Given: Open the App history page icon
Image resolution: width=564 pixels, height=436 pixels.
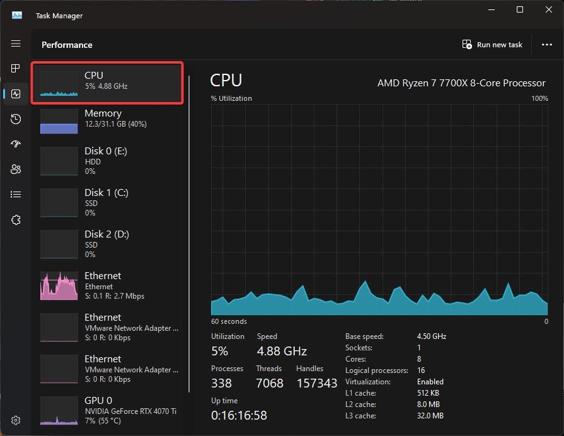Looking at the screenshot, I should point(16,119).
